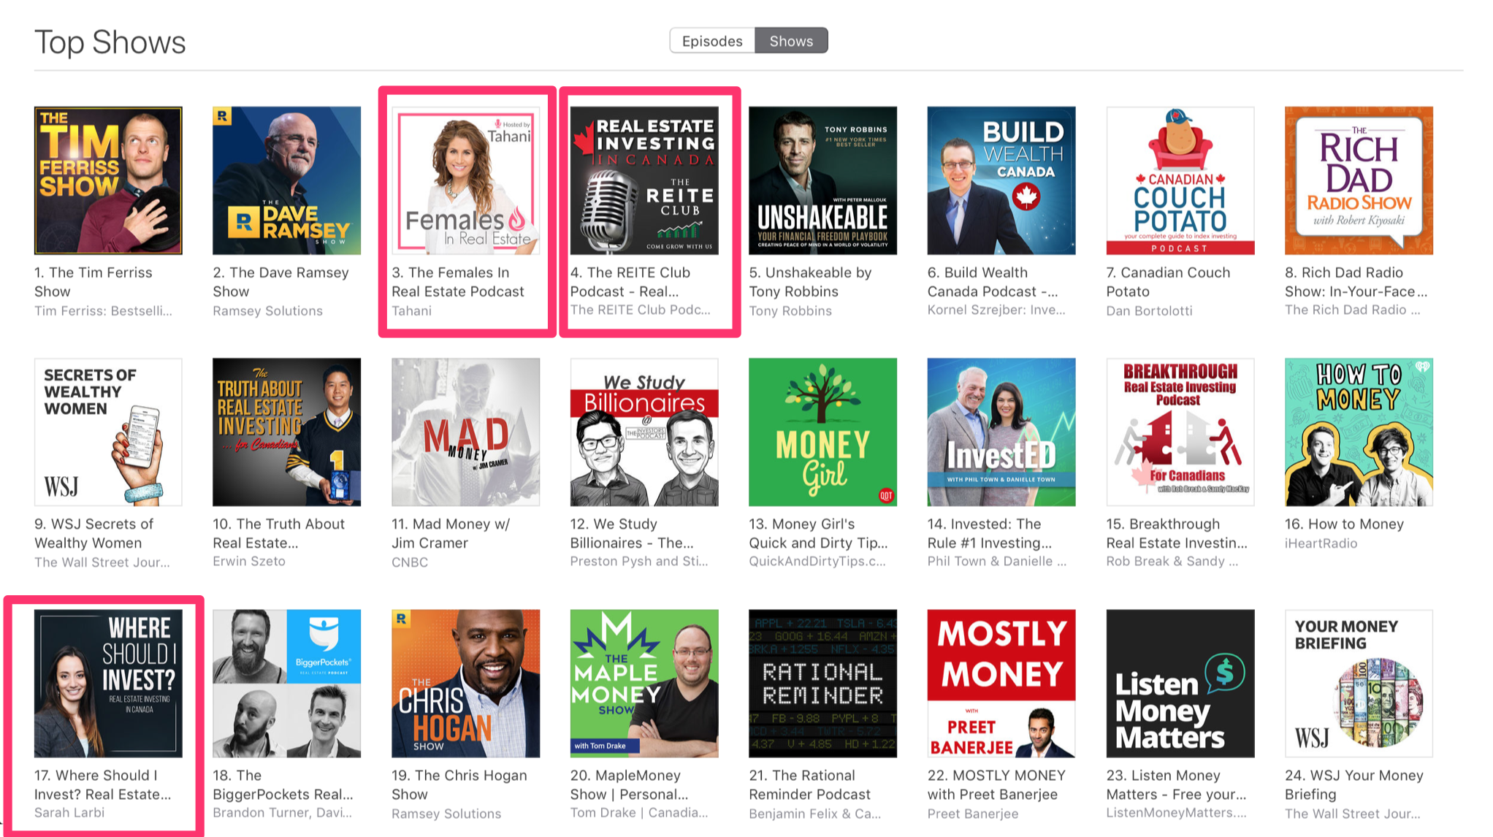Open Females In Real Estate podcast artwork
The height and width of the screenshot is (837, 1493).
[465, 180]
